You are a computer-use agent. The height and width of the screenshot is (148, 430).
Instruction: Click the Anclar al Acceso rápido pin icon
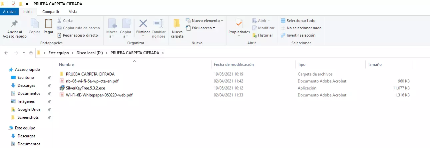coord(14,24)
